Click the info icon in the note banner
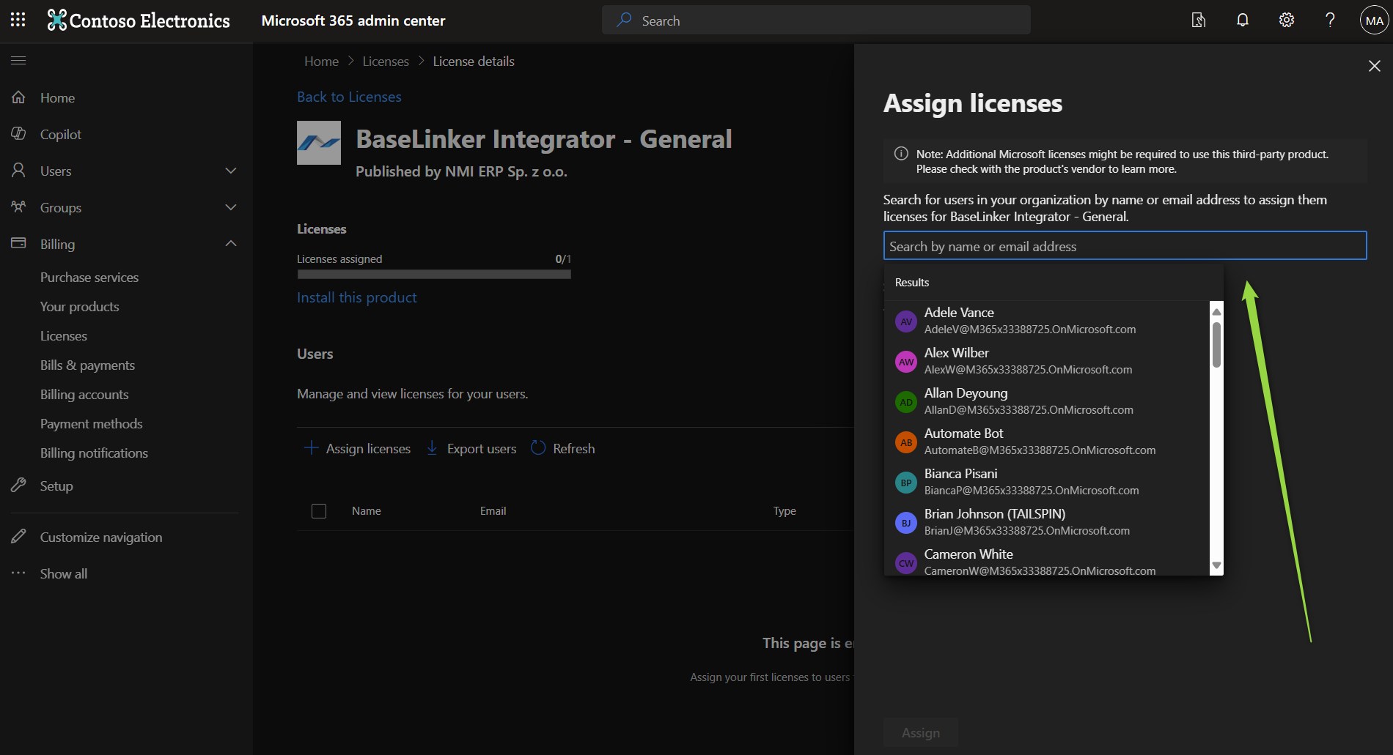This screenshot has height=755, width=1393. 901,154
